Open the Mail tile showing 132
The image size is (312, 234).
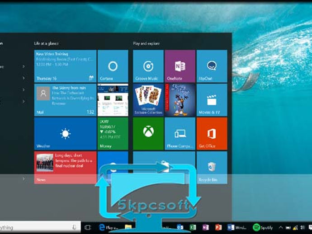pyautogui.click(x=65, y=100)
